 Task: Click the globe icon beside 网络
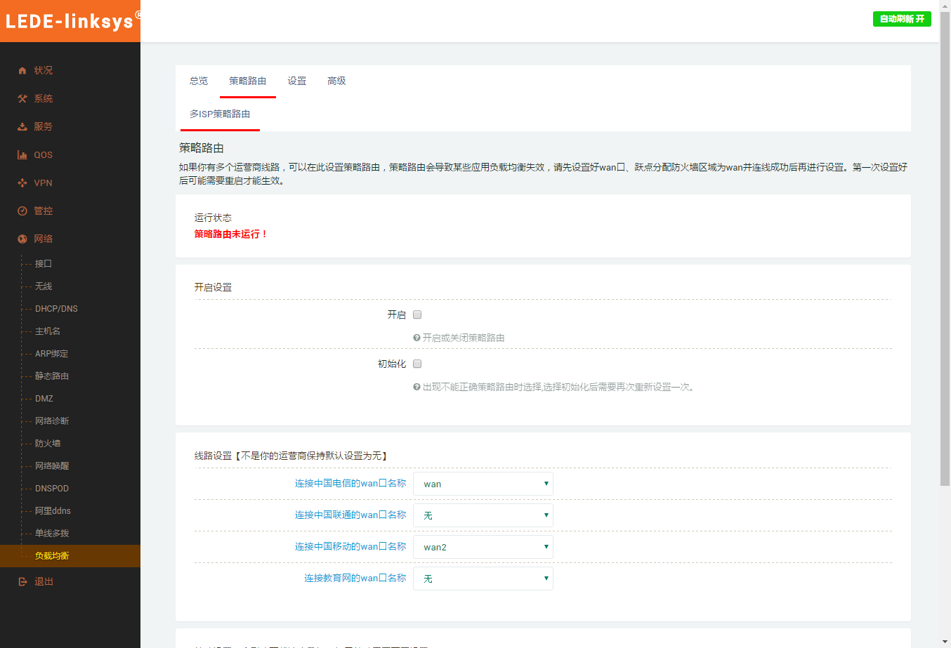point(22,239)
